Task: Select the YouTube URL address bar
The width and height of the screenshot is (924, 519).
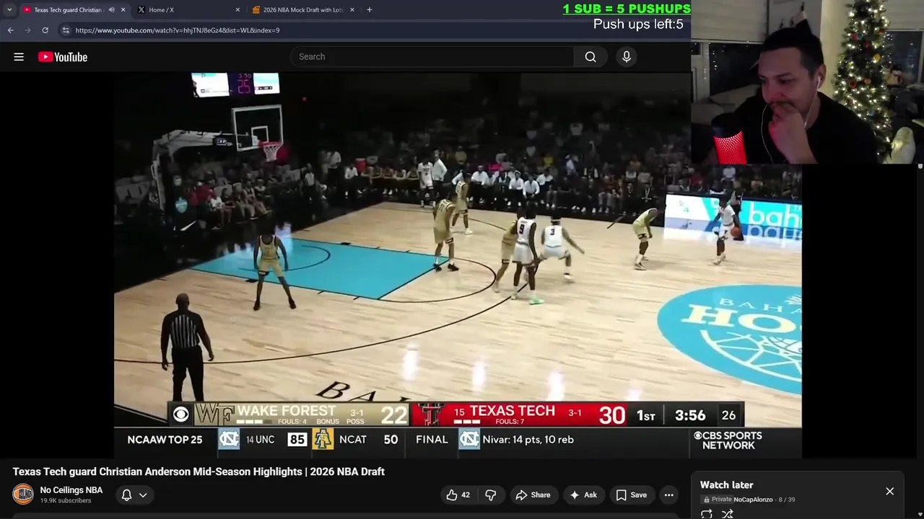Action: 177,30
